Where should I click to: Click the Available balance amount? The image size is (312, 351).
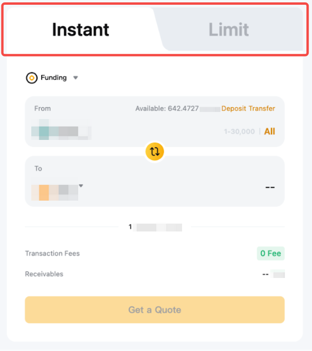(167, 109)
